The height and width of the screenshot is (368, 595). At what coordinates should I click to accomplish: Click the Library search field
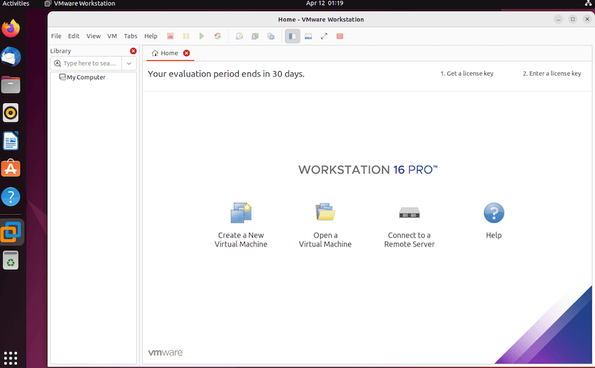click(88, 63)
